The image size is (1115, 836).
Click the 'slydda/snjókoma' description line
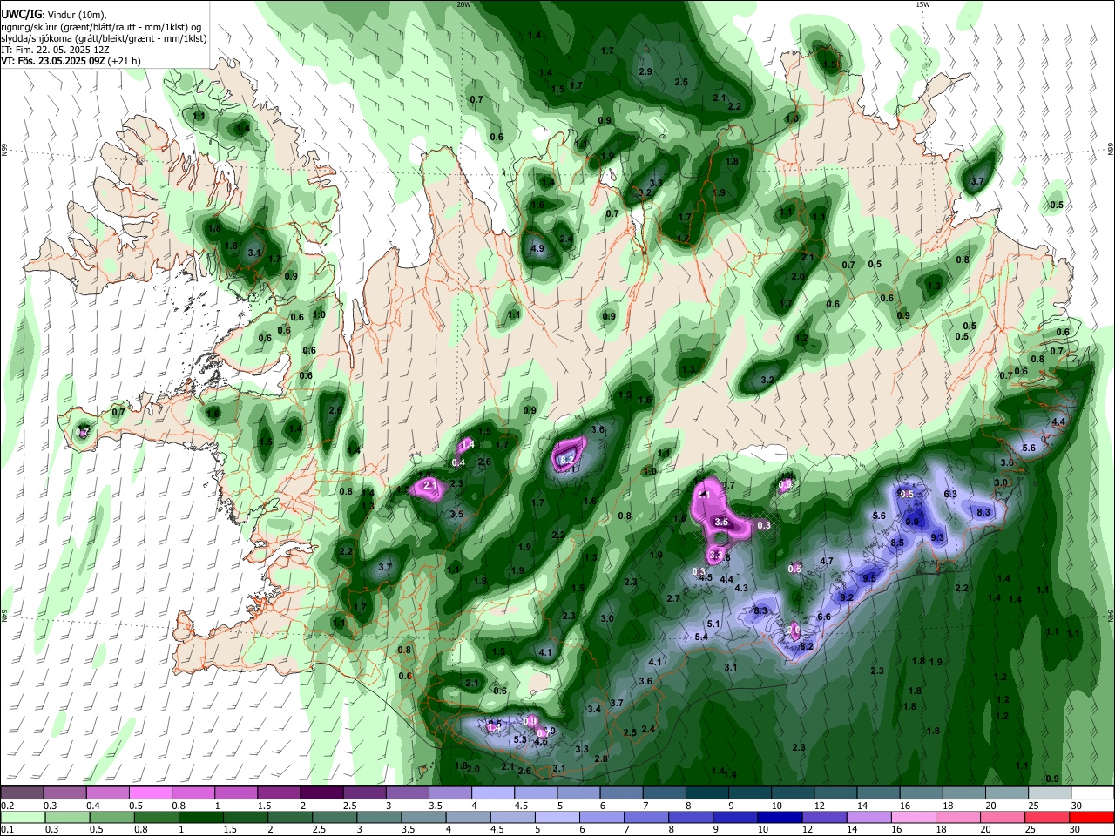tap(102, 38)
